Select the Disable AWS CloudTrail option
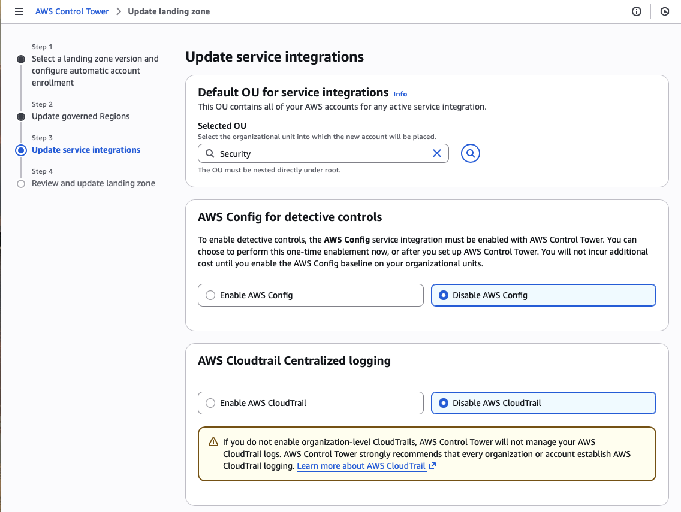This screenshot has height=512, width=681. 442,403
